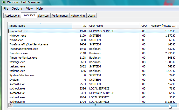
Task: Click PID value 2404
Action: pyautogui.click(x=83, y=44)
